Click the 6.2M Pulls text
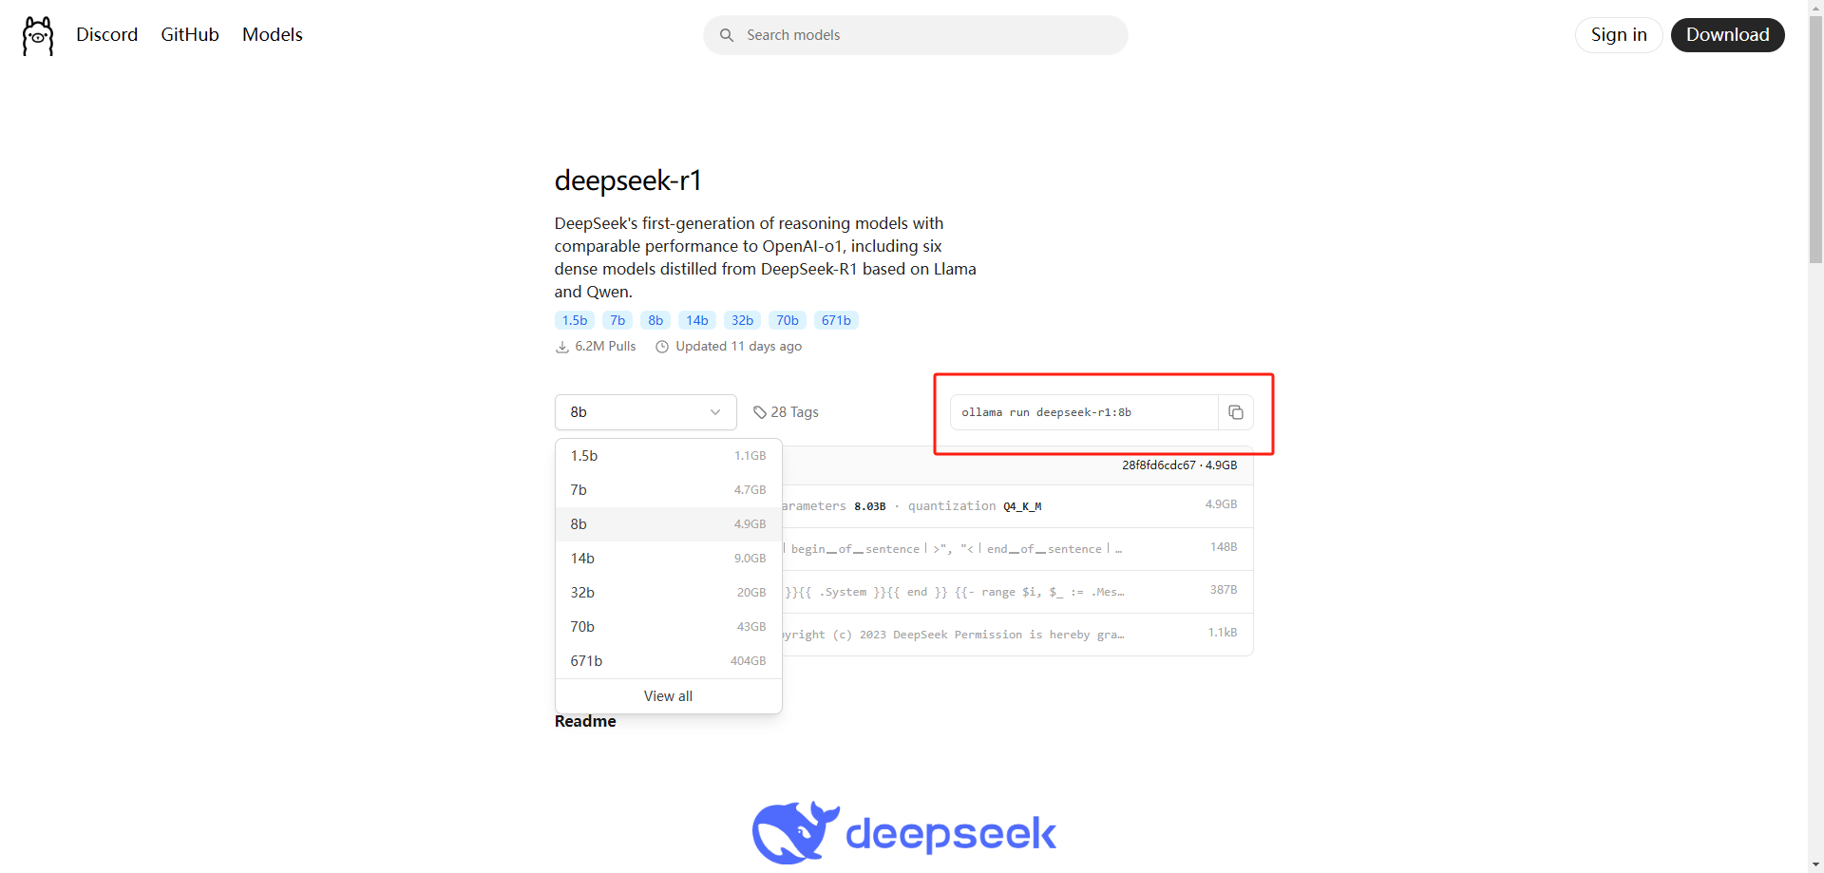Screen dimensions: 1824x873 point(605,346)
